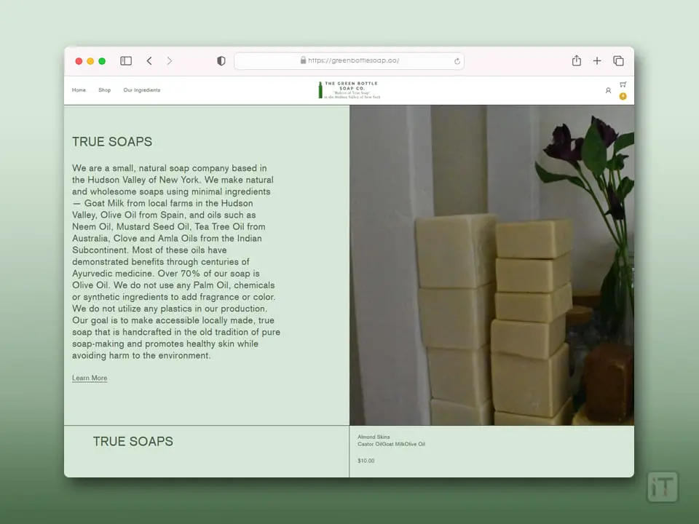Click the Green Bottle Soap Co. logo
The height and width of the screenshot is (524, 699).
pyautogui.click(x=349, y=90)
